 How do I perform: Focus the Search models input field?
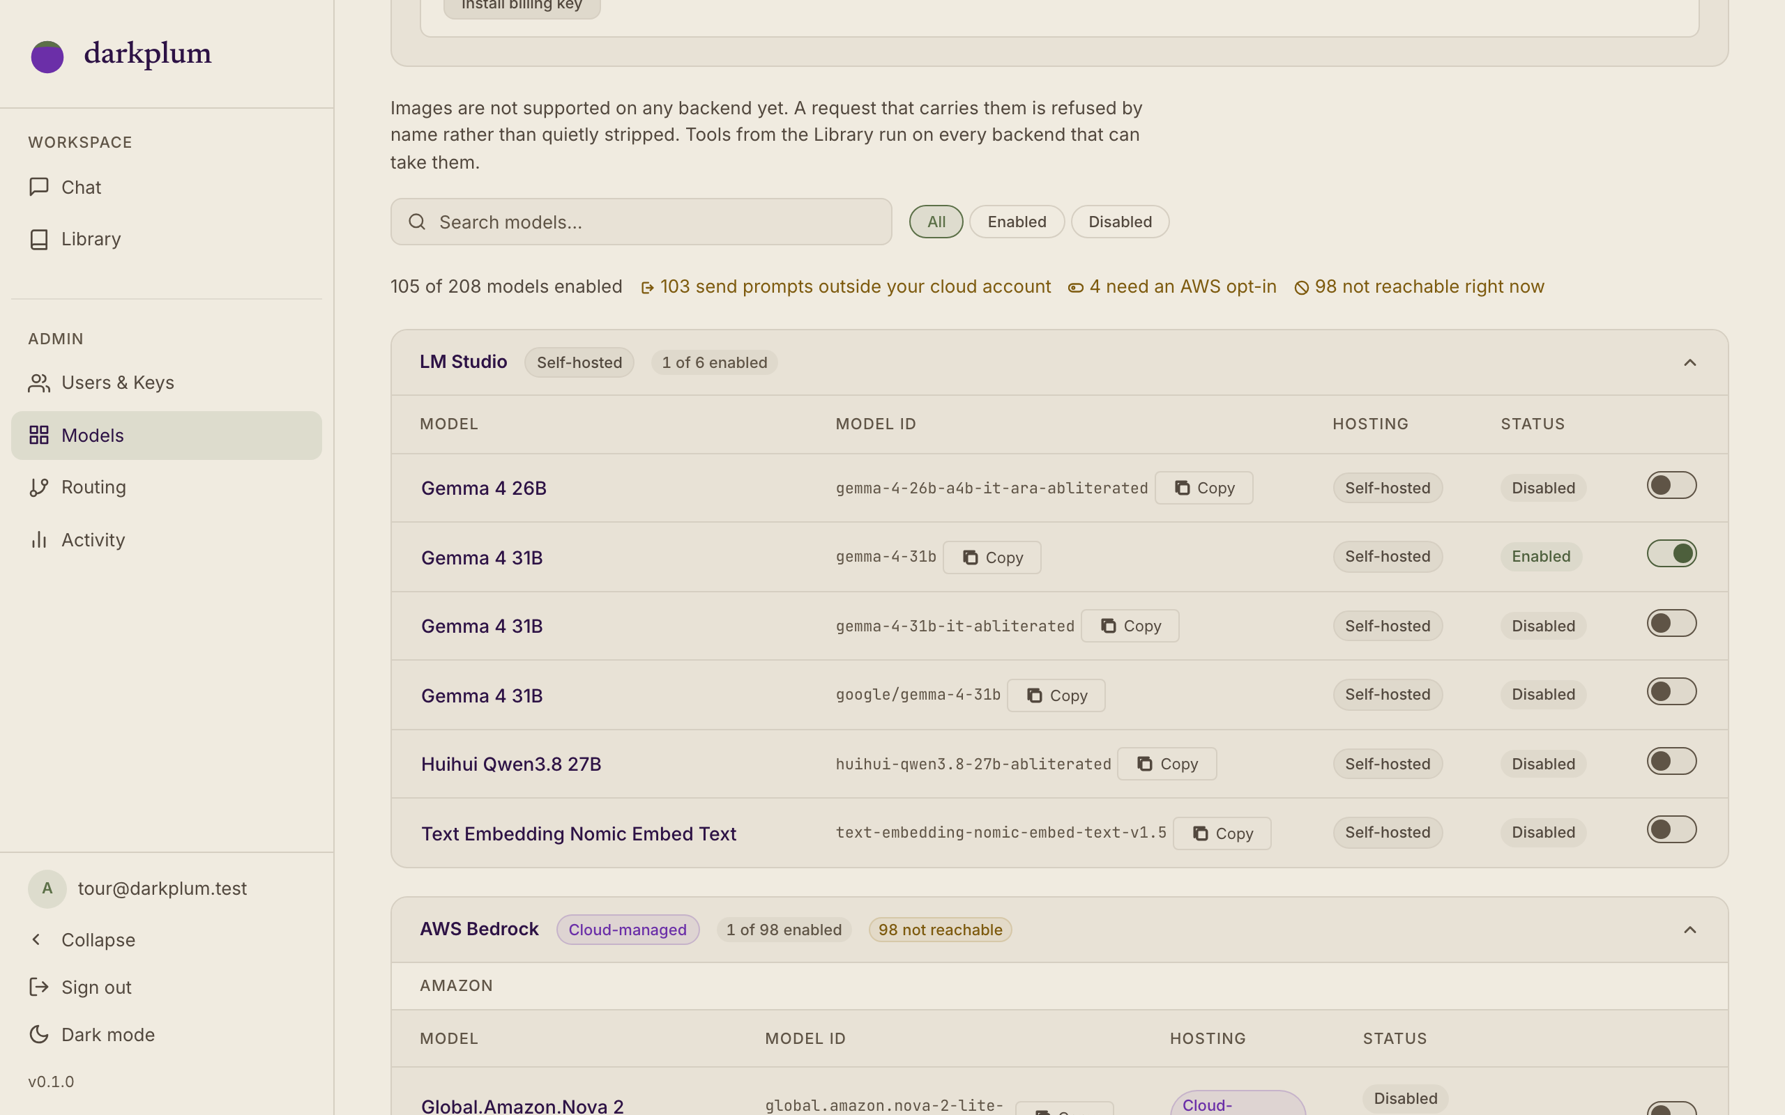tap(641, 222)
